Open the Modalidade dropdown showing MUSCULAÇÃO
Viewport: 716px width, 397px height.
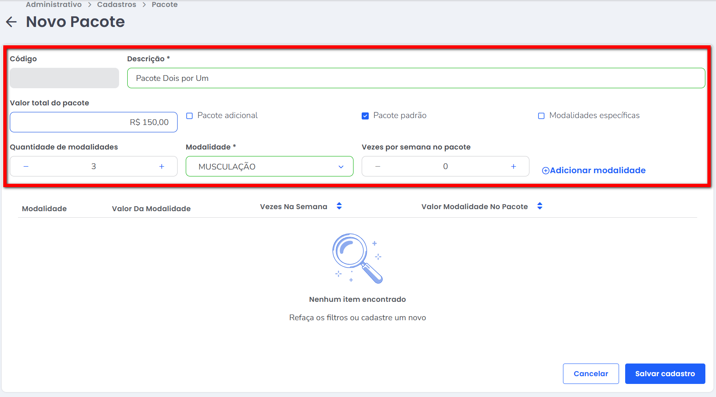point(269,167)
